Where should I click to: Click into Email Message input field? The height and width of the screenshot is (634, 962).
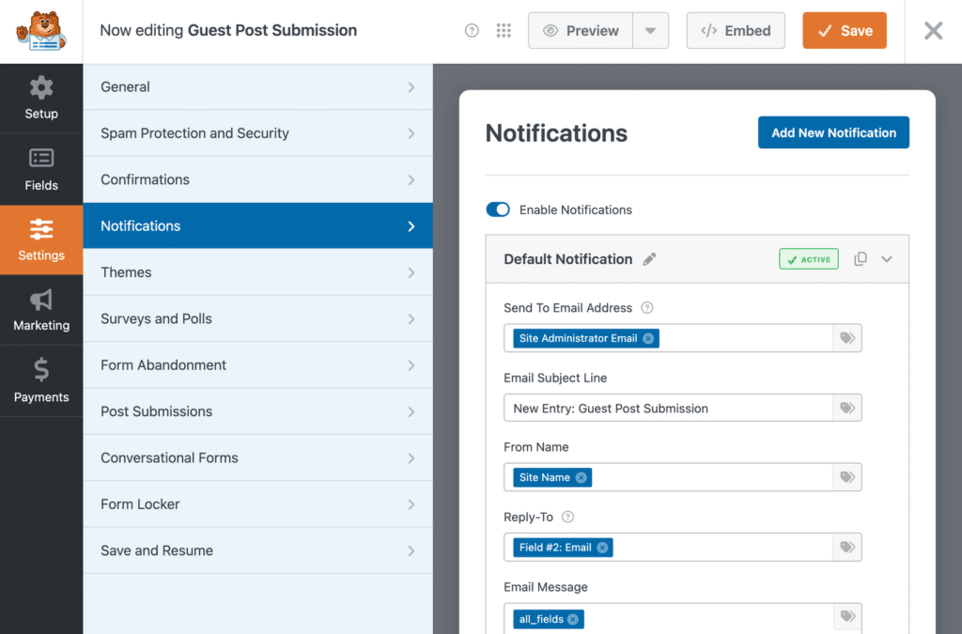(668, 617)
